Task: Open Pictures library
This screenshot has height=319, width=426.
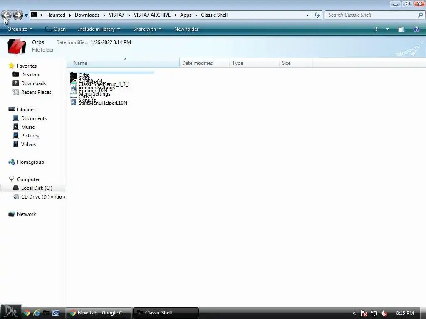Action: pos(30,136)
